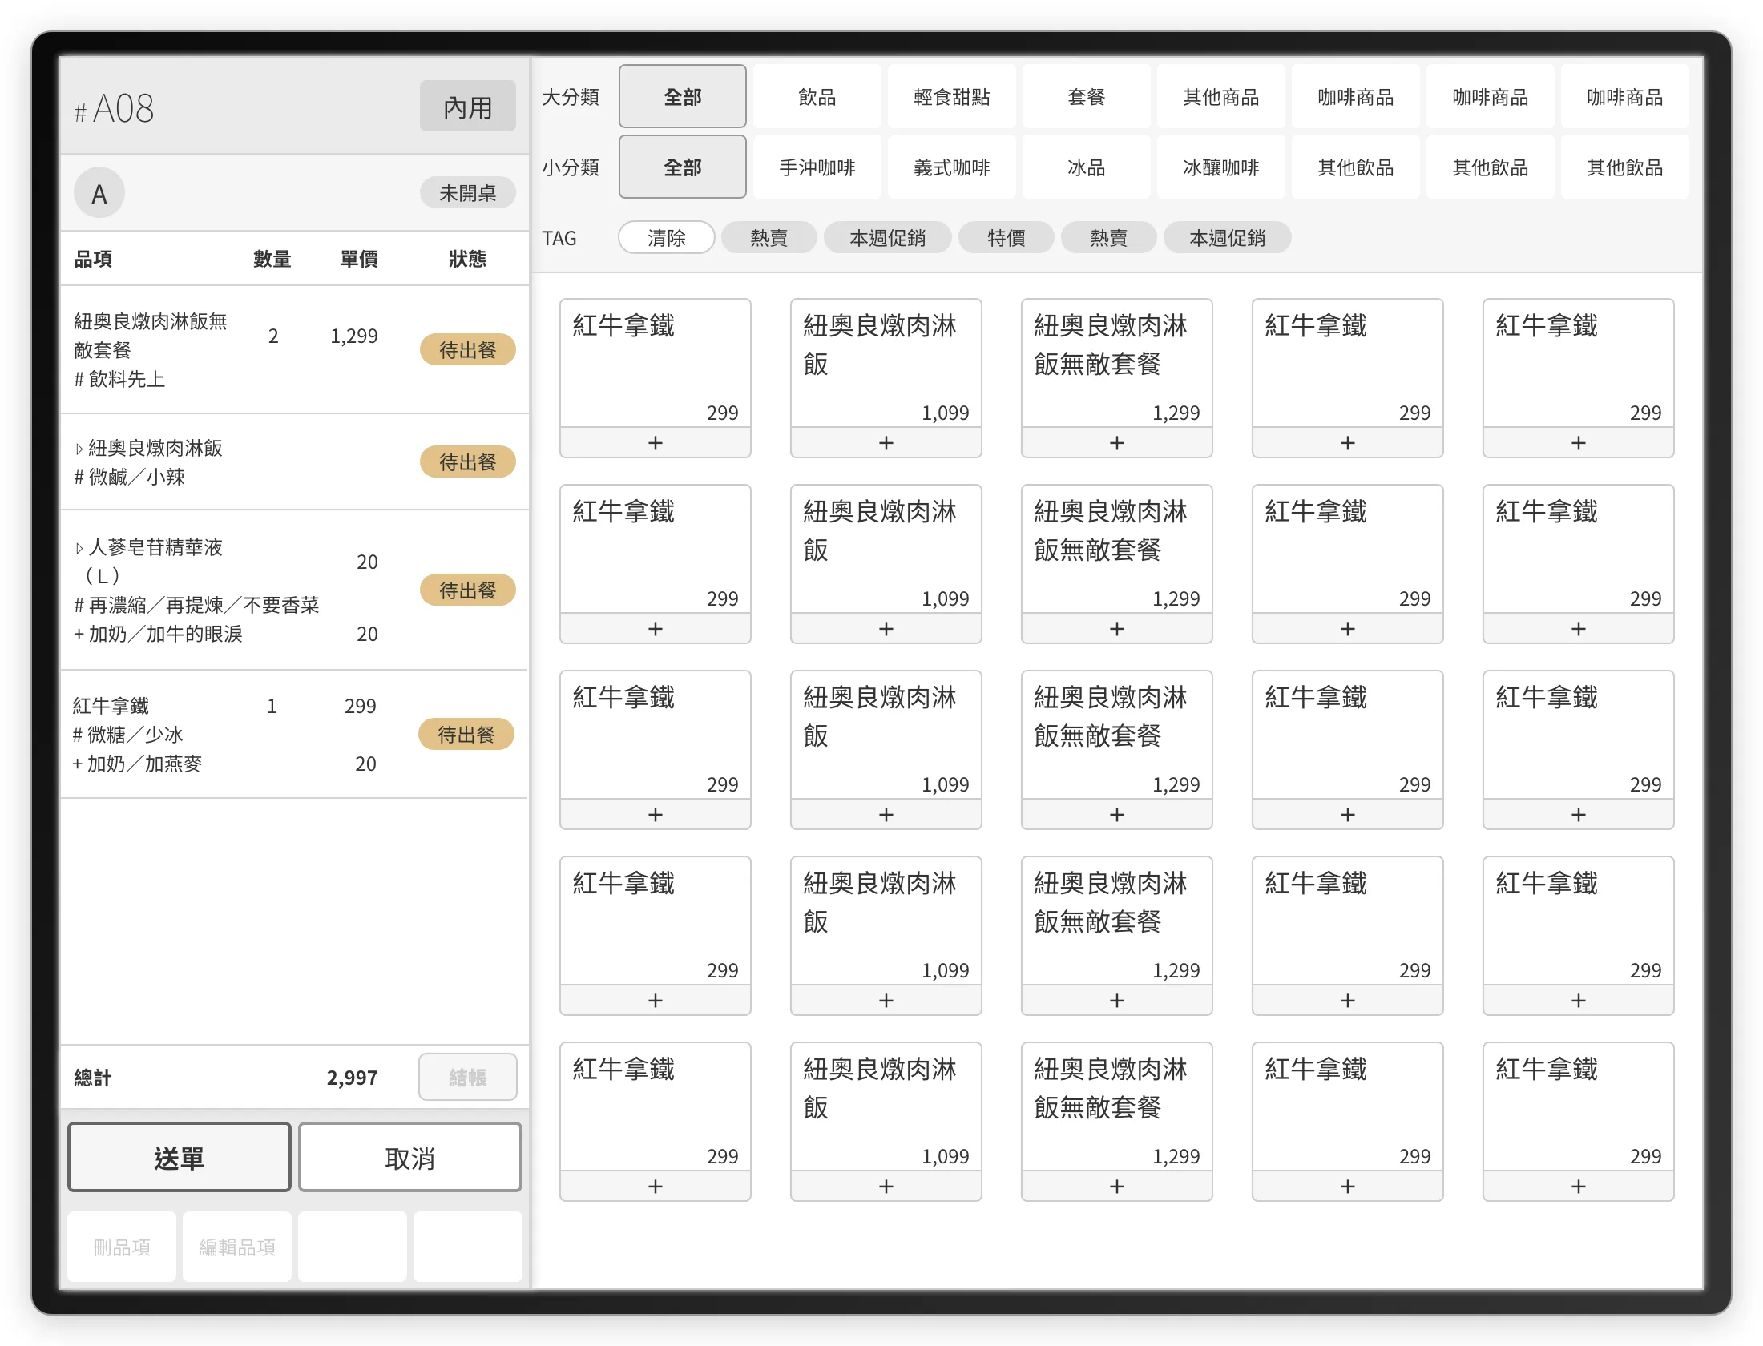Click 待出餐 badge on 人蔘皂苷精華液 row
This screenshot has height=1346, width=1763.
tap(467, 590)
